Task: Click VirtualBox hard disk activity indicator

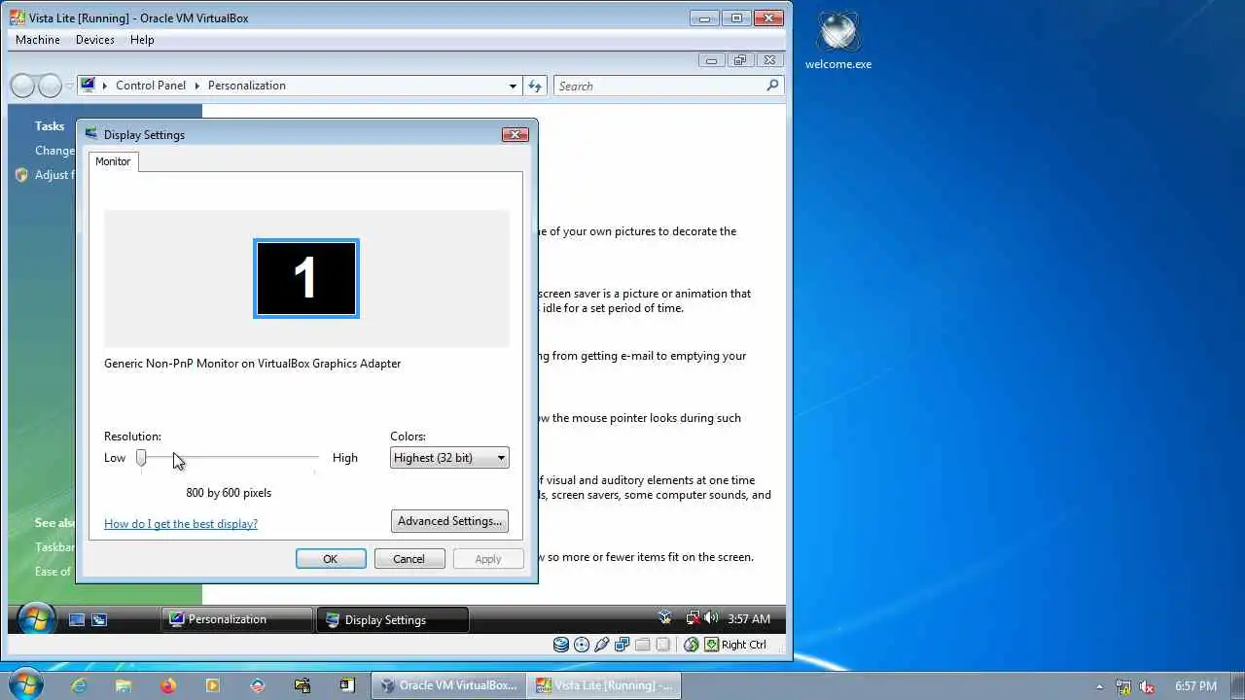Action: (561, 645)
